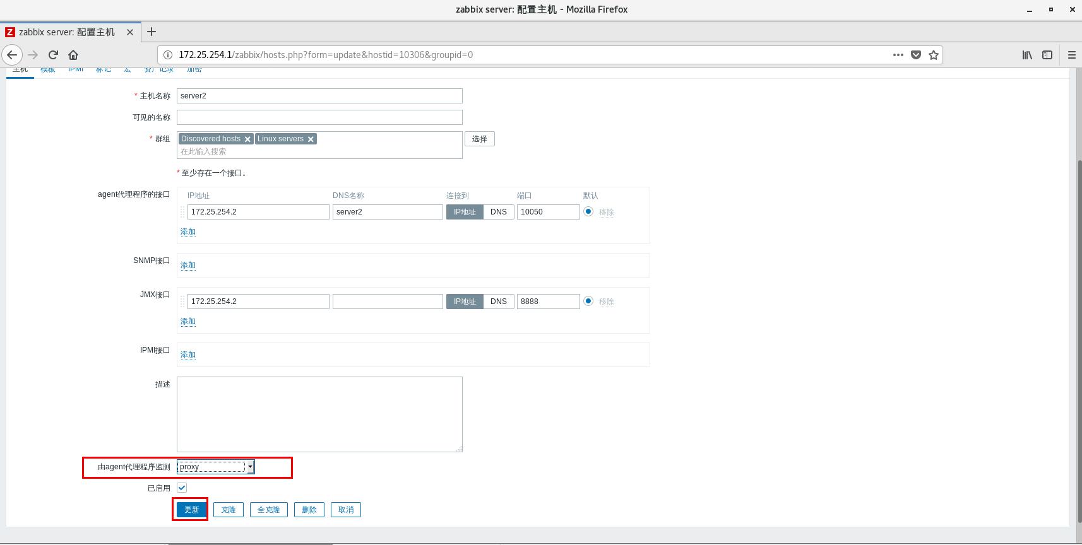This screenshot has height=545, width=1082.
Task: Edit the JMX interface IP address field
Action: point(258,302)
